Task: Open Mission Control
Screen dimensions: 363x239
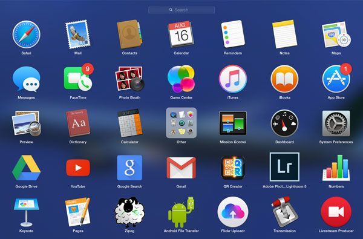Action: point(233,123)
